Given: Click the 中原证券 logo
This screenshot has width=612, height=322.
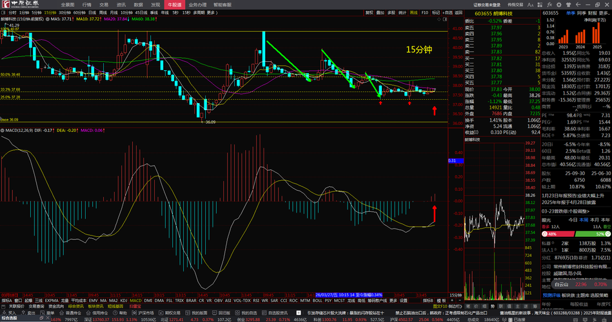Looking at the screenshot, I should coord(20,5).
